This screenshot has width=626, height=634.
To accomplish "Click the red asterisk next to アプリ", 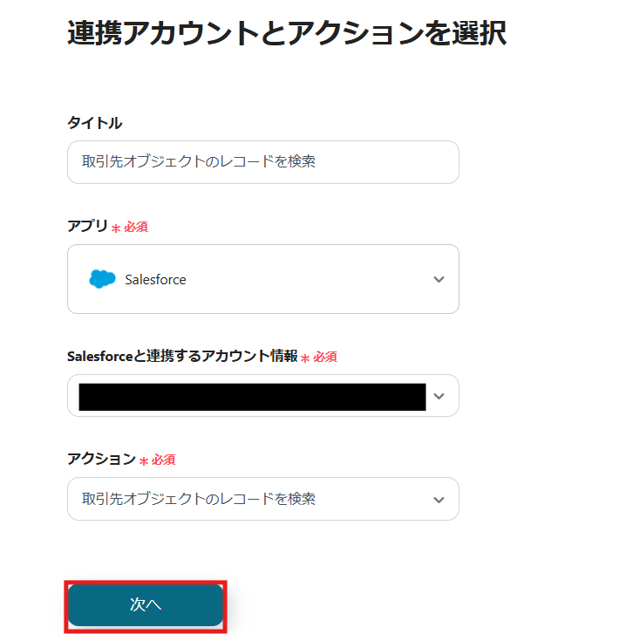I will [116, 228].
